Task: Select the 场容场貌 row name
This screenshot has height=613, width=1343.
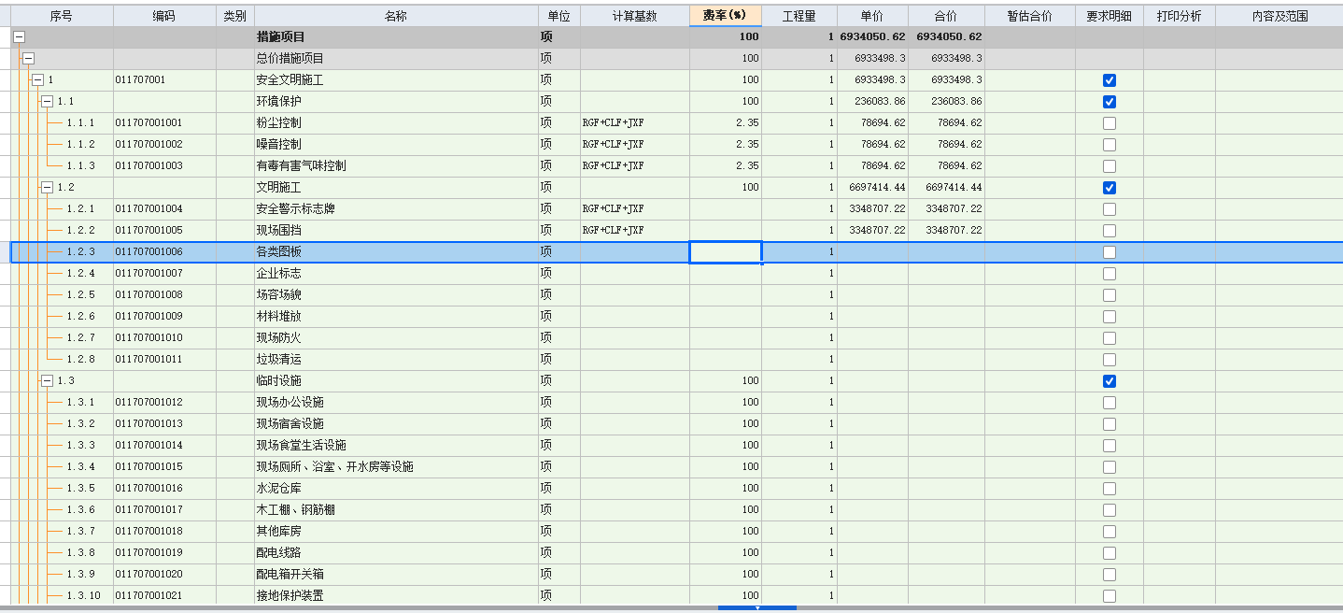Action: pyautogui.click(x=396, y=294)
